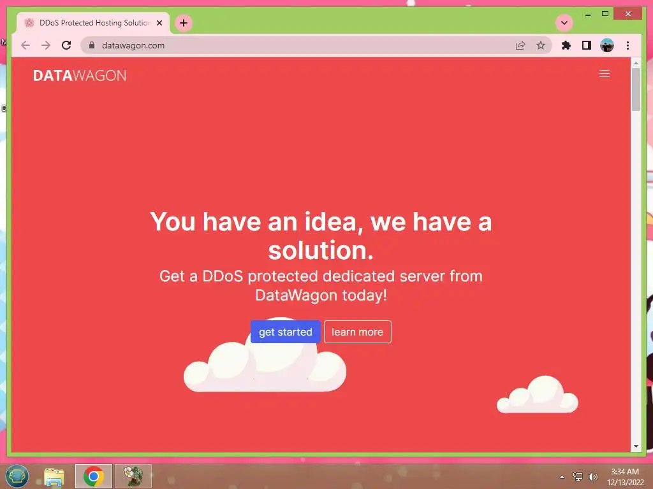This screenshot has width=653, height=489.
Task: Open Chrome three-dot menu
Action: tap(627, 45)
